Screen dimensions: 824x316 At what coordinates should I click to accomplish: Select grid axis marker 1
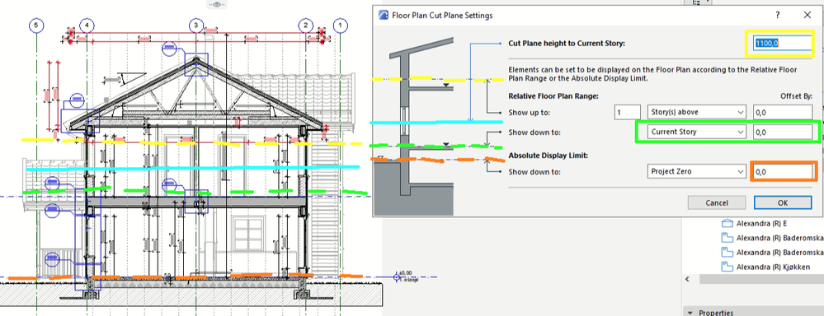click(341, 26)
